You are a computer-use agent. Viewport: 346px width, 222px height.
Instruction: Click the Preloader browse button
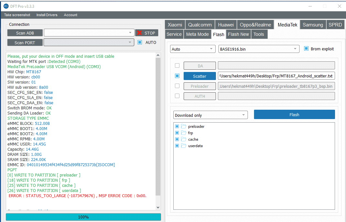[x=200, y=86]
